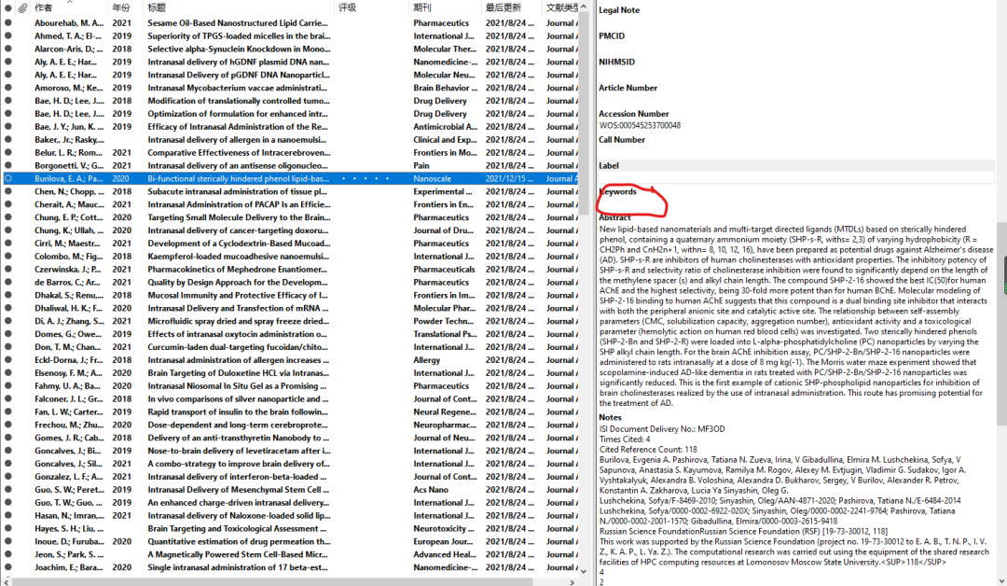Toggle read status dot for Joachim row
The height and width of the screenshot is (586, 1007).
click(7, 567)
